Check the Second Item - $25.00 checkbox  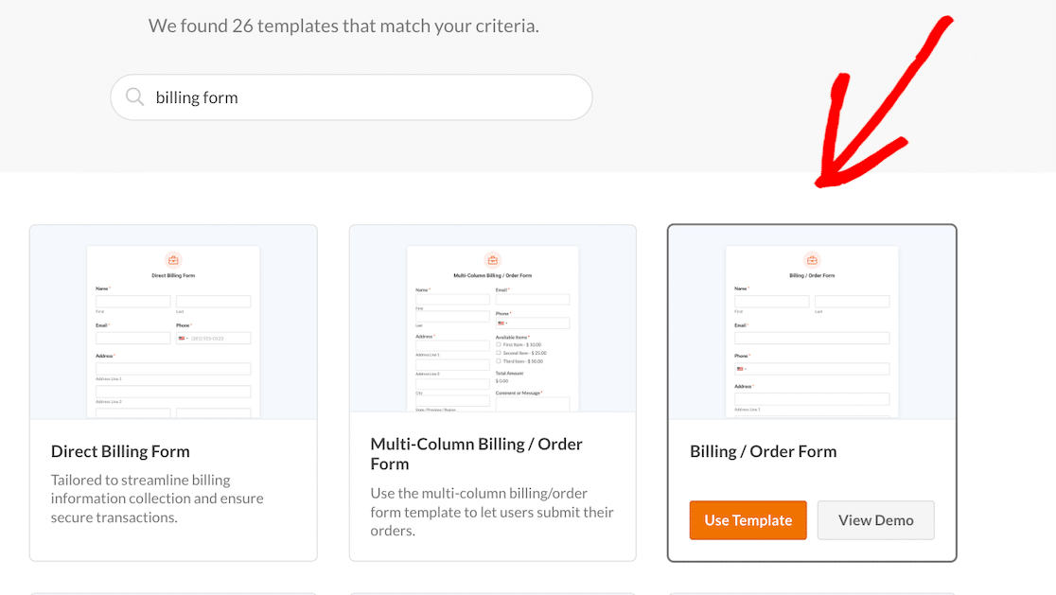coord(498,351)
